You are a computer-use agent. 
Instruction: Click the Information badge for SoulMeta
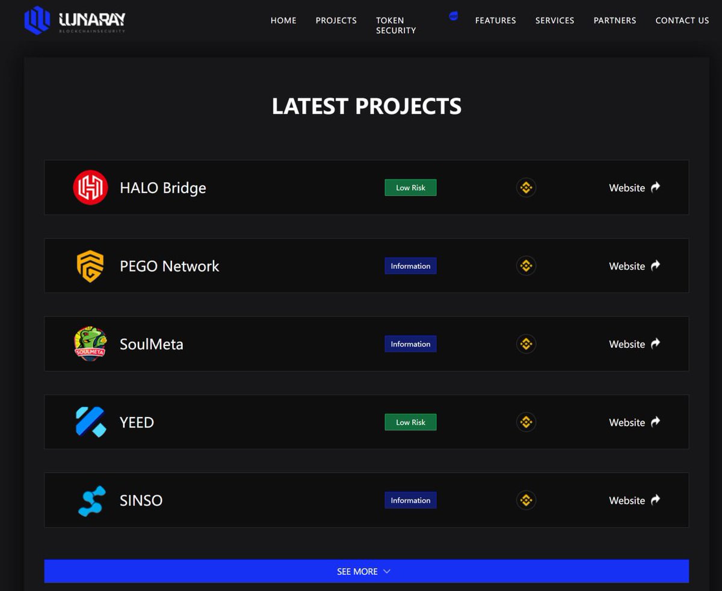pyautogui.click(x=410, y=344)
